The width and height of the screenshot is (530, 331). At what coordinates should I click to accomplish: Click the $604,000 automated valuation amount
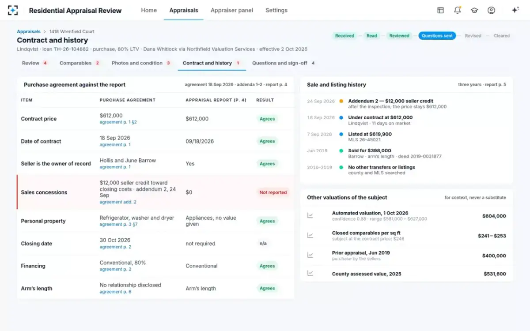pos(494,216)
